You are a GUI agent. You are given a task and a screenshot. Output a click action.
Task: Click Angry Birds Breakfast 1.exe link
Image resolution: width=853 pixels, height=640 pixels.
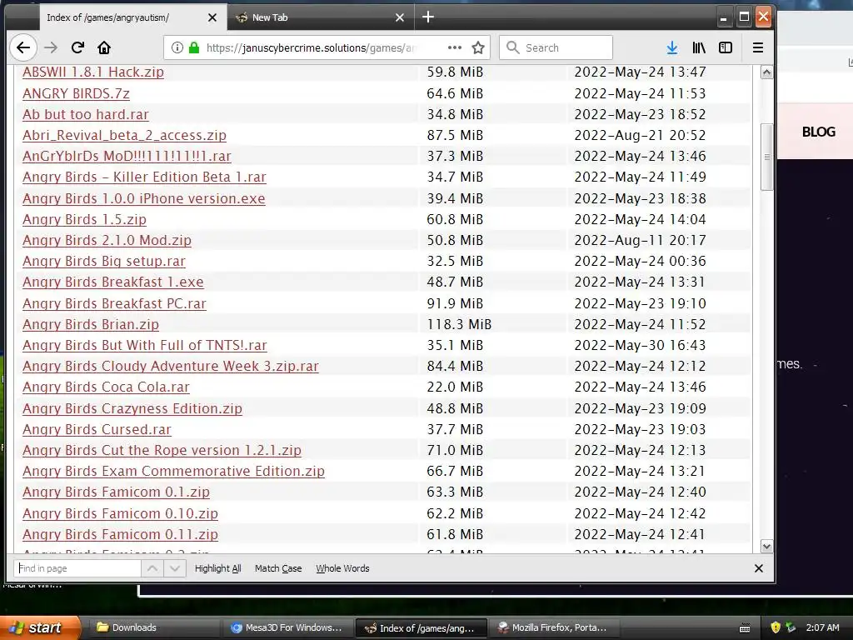113,282
